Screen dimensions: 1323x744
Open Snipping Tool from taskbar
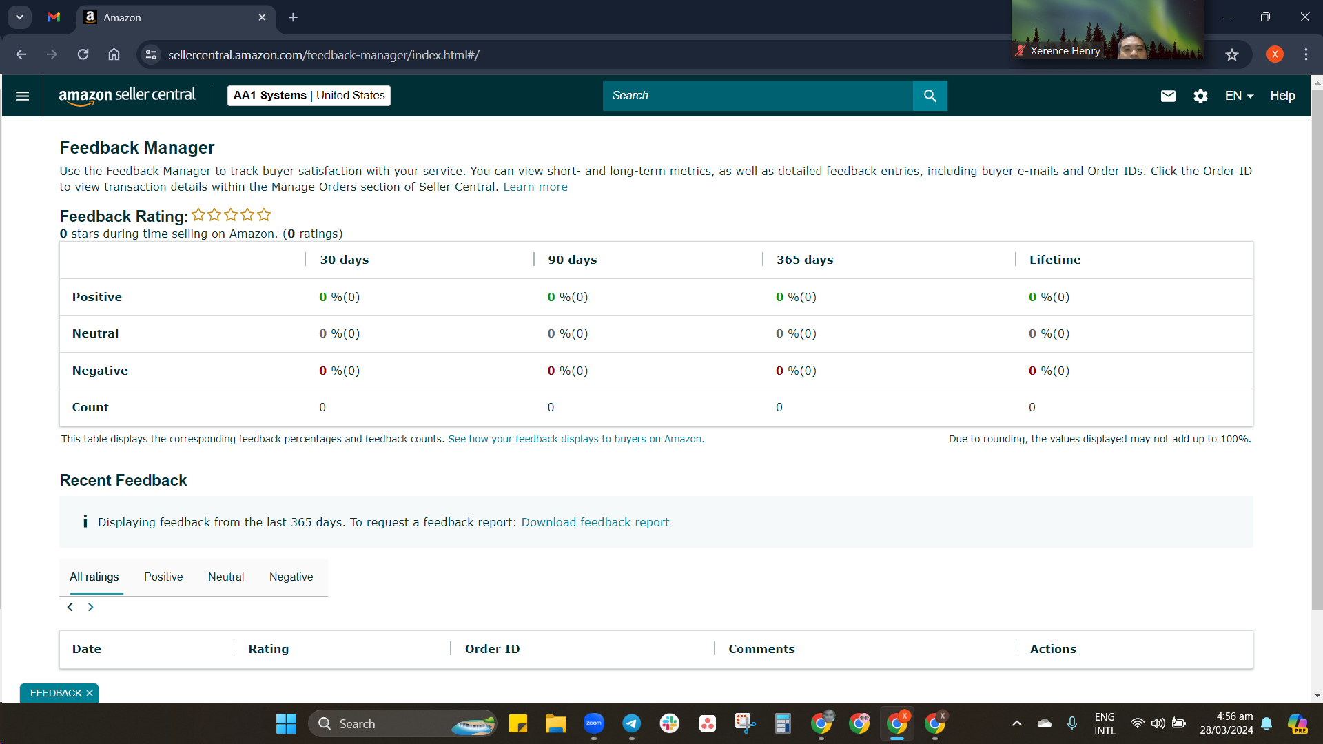[745, 724]
